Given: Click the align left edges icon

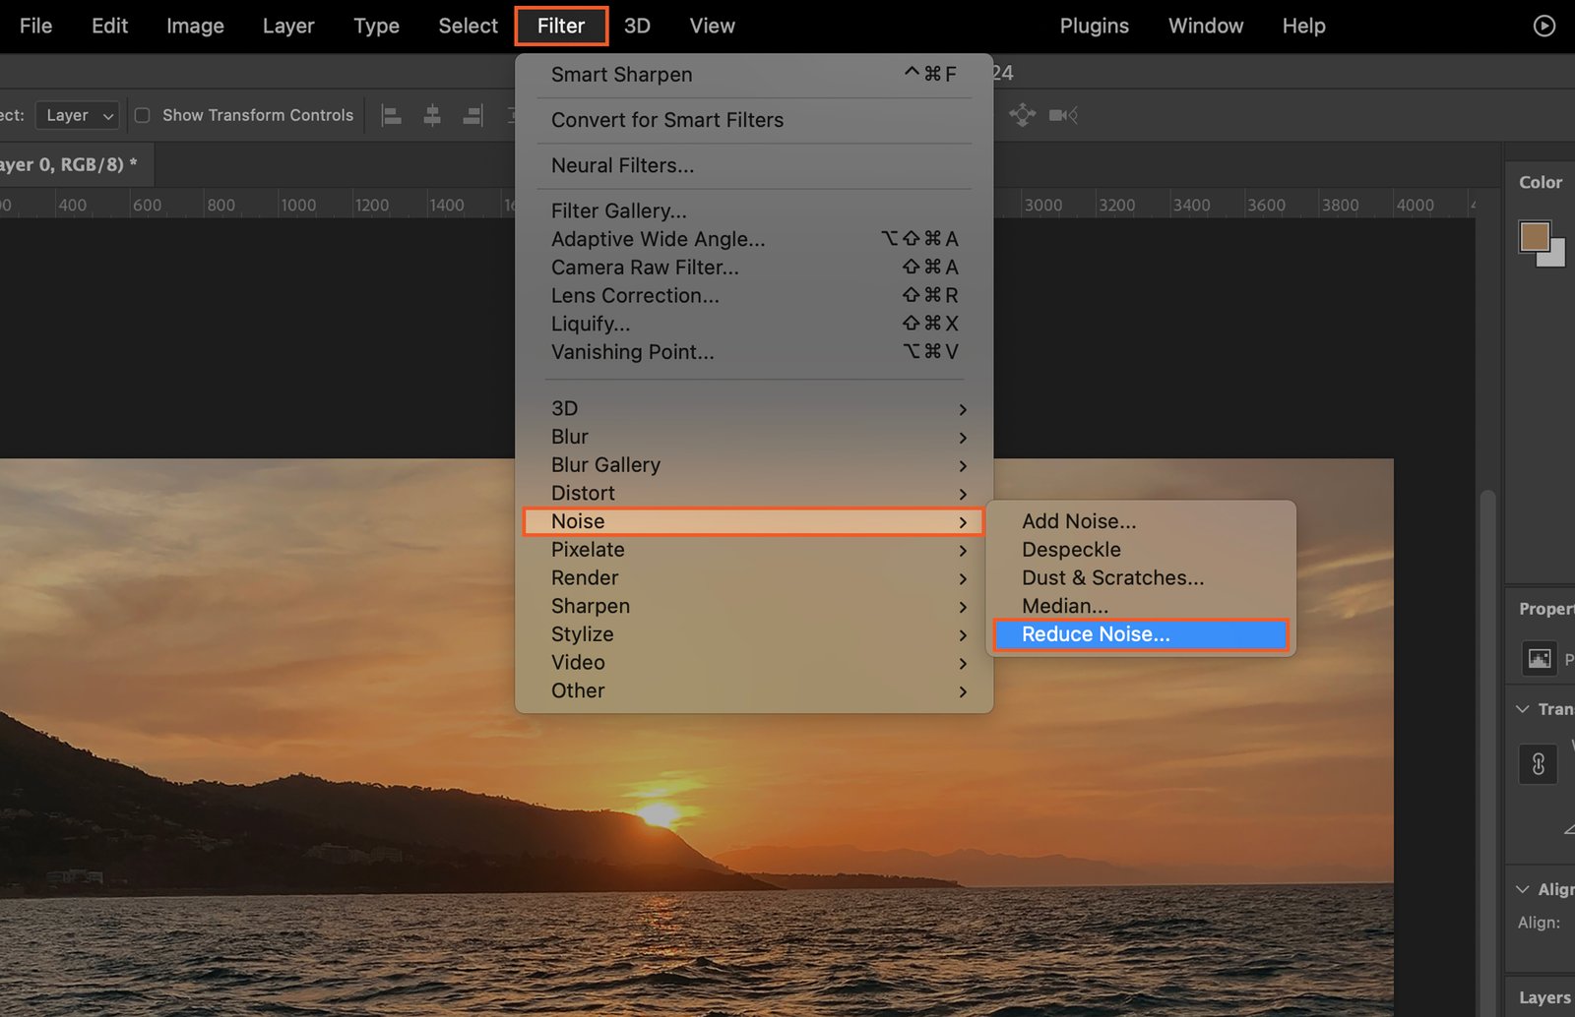Looking at the screenshot, I should 391,116.
